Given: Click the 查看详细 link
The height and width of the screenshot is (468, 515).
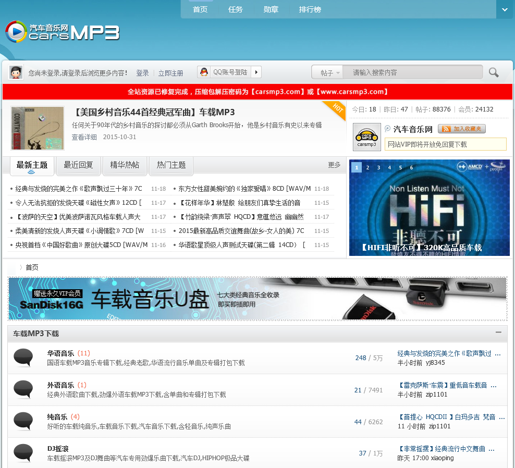Looking at the screenshot, I should coord(84,137).
